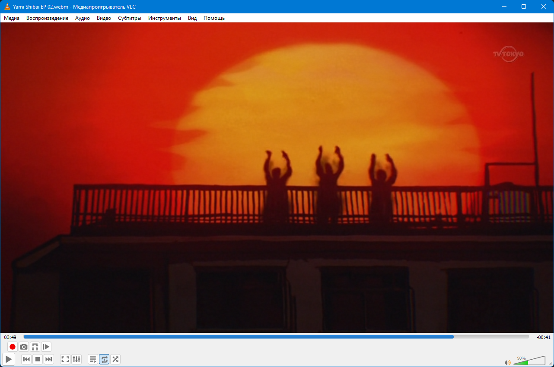Screen dimensions: 554x367
Task: Enter fullscreen video mode
Action: pyautogui.click(x=65, y=359)
